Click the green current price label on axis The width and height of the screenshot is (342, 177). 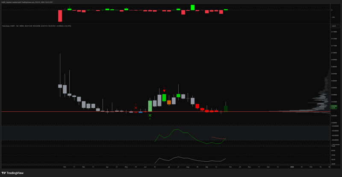click(333, 106)
